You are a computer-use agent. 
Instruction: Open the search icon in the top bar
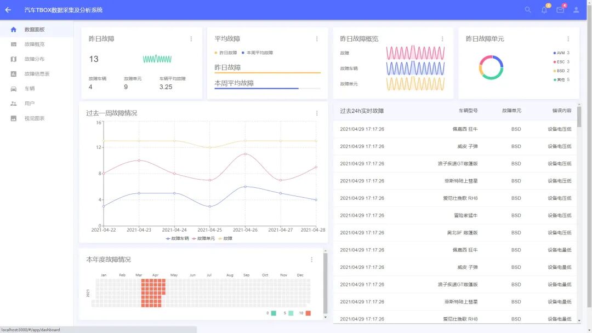coord(528,10)
